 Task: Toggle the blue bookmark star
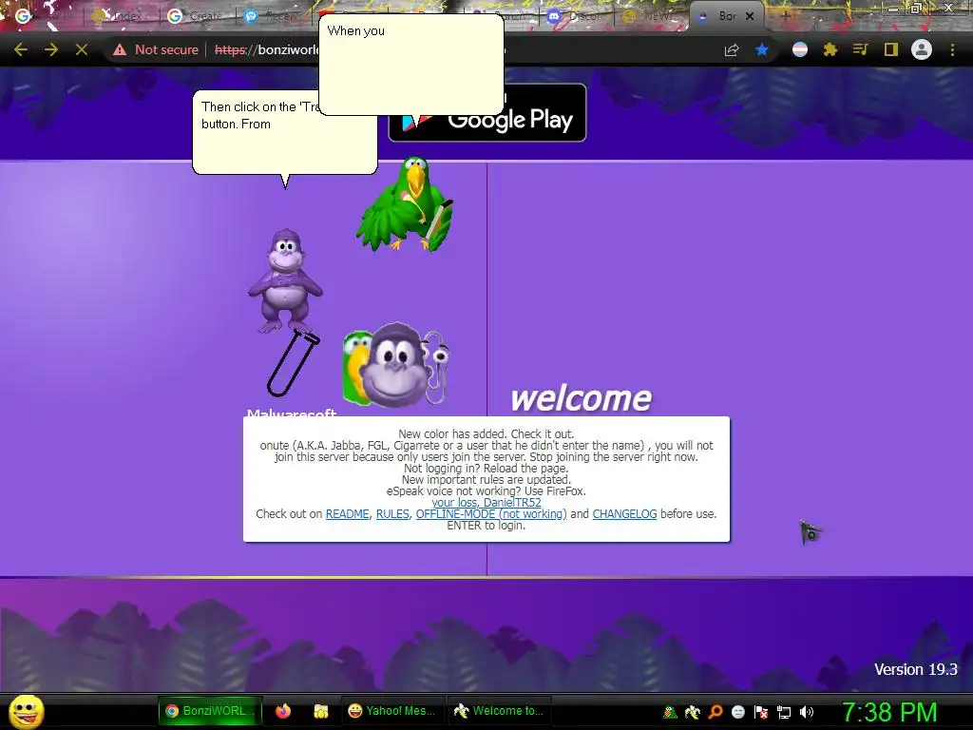[x=762, y=49]
